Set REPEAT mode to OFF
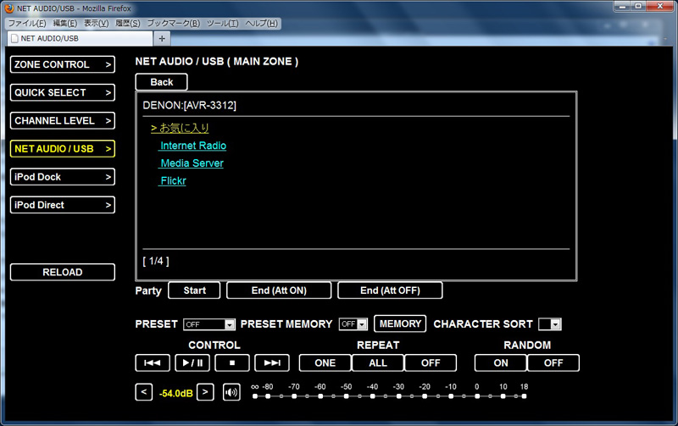The image size is (678, 426). [430, 363]
